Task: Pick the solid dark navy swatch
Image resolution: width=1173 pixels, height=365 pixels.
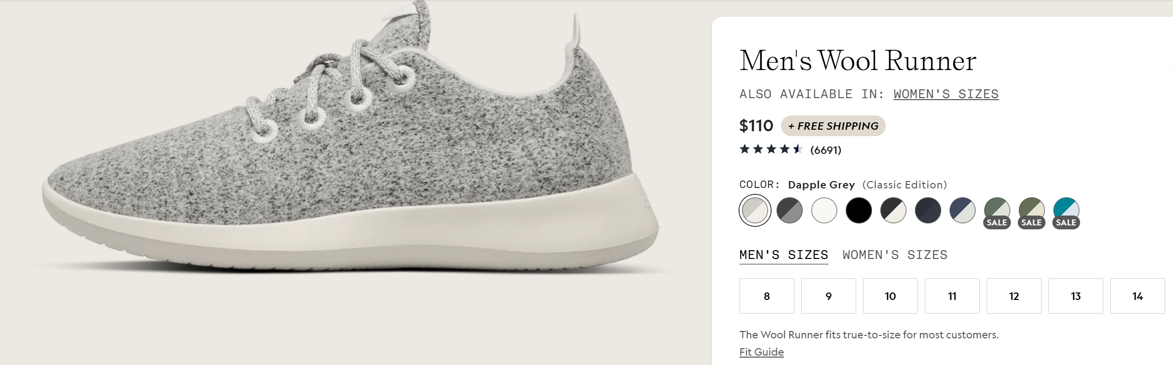Action: pos(928,211)
